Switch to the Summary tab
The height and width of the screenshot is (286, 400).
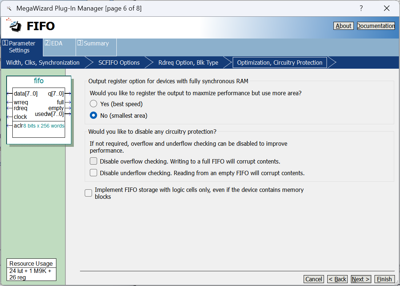(96, 47)
